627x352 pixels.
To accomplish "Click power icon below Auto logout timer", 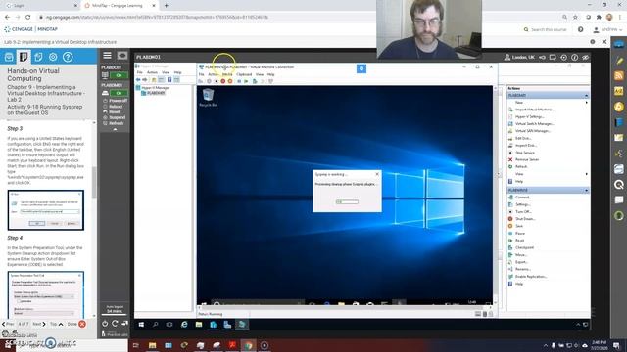I will 105,324.
